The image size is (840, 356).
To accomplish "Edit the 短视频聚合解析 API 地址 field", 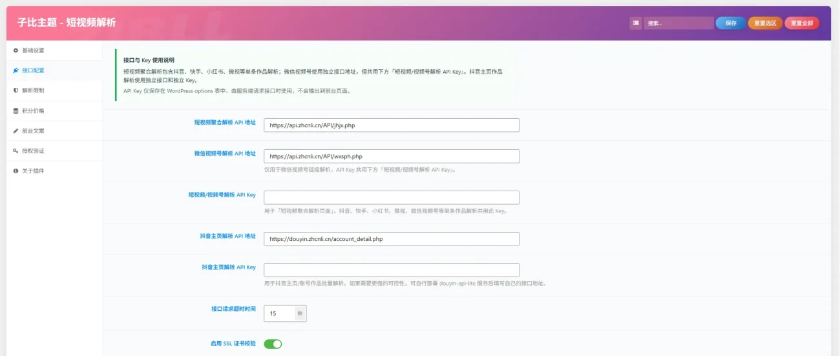I will pyautogui.click(x=392, y=125).
